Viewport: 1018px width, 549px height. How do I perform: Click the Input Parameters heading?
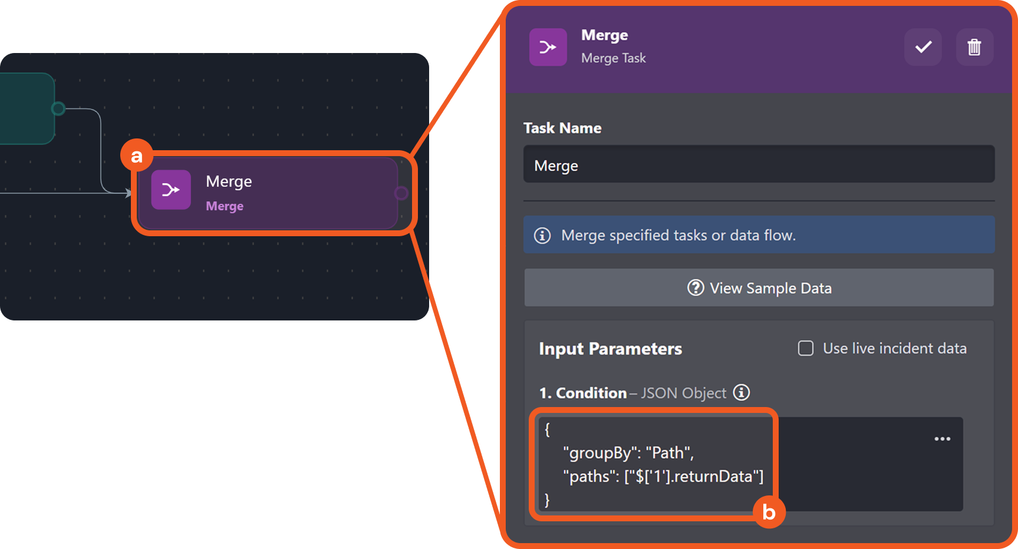click(610, 349)
